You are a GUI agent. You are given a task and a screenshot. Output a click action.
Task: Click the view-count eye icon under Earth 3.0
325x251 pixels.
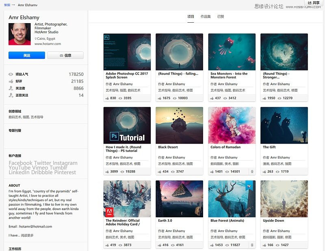coord(173,245)
